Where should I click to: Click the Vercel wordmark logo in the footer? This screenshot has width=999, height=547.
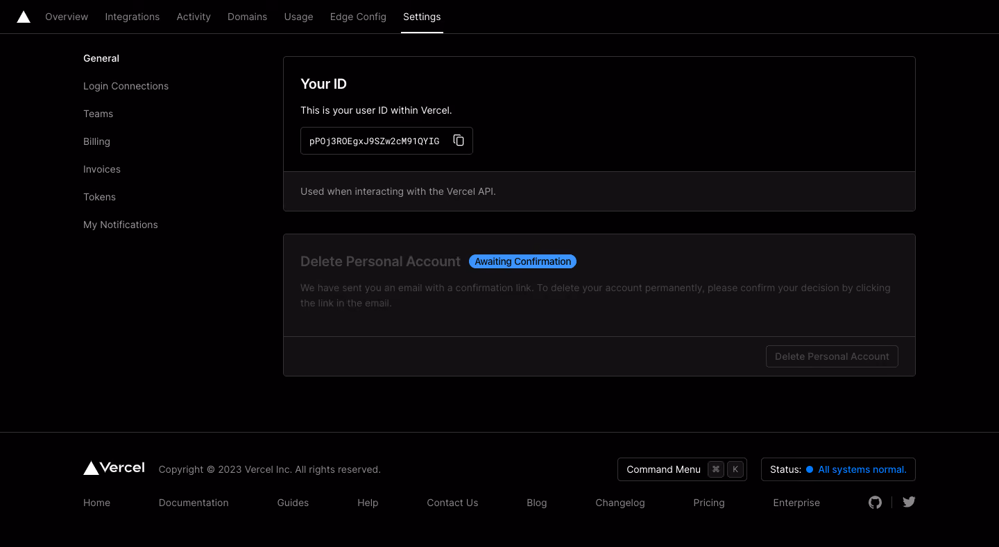(x=114, y=468)
